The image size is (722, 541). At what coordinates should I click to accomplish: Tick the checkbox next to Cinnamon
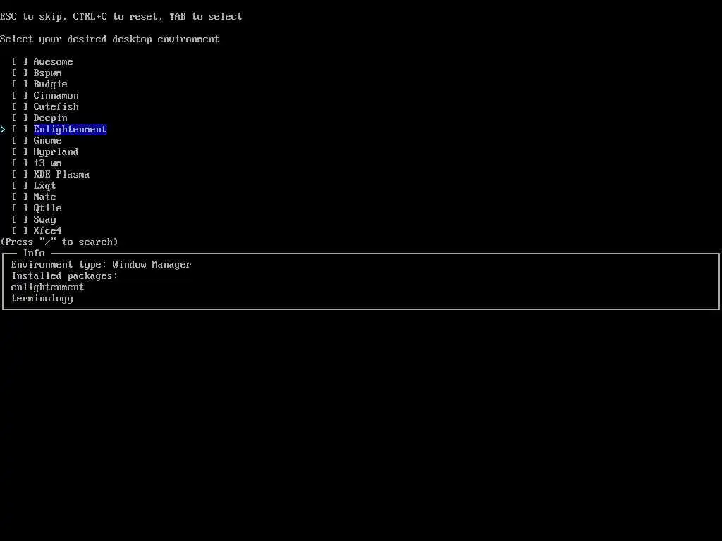[x=20, y=95]
